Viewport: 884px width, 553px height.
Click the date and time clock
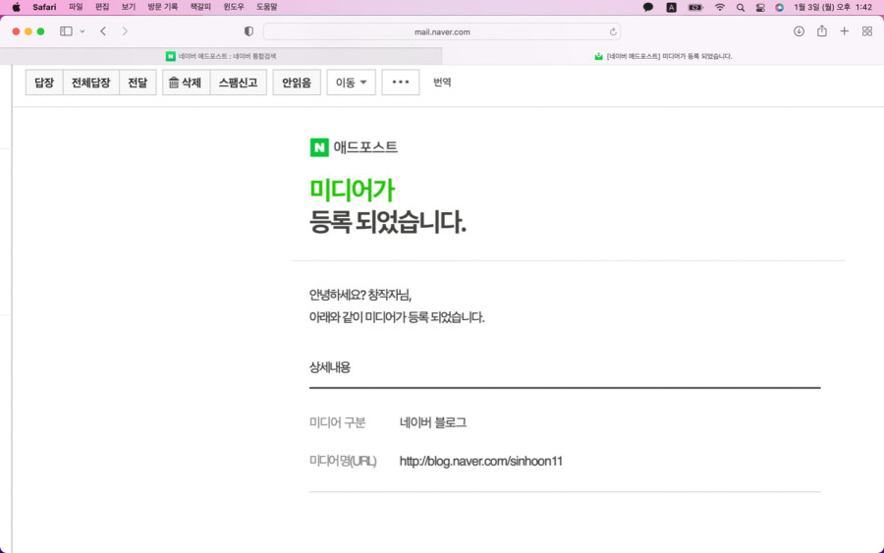click(833, 7)
